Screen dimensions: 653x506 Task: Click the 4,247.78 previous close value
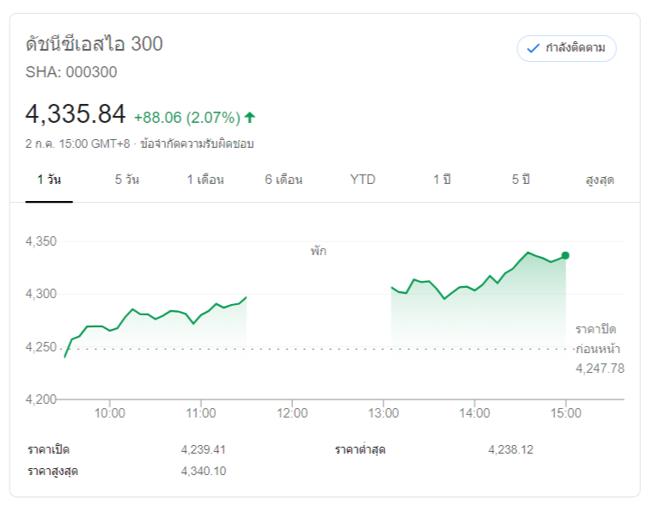coord(600,368)
